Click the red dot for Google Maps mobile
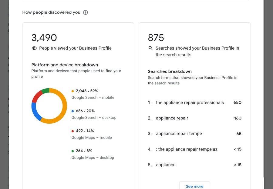The width and height of the screenshot is (273, 189). (x=72, y=131)
